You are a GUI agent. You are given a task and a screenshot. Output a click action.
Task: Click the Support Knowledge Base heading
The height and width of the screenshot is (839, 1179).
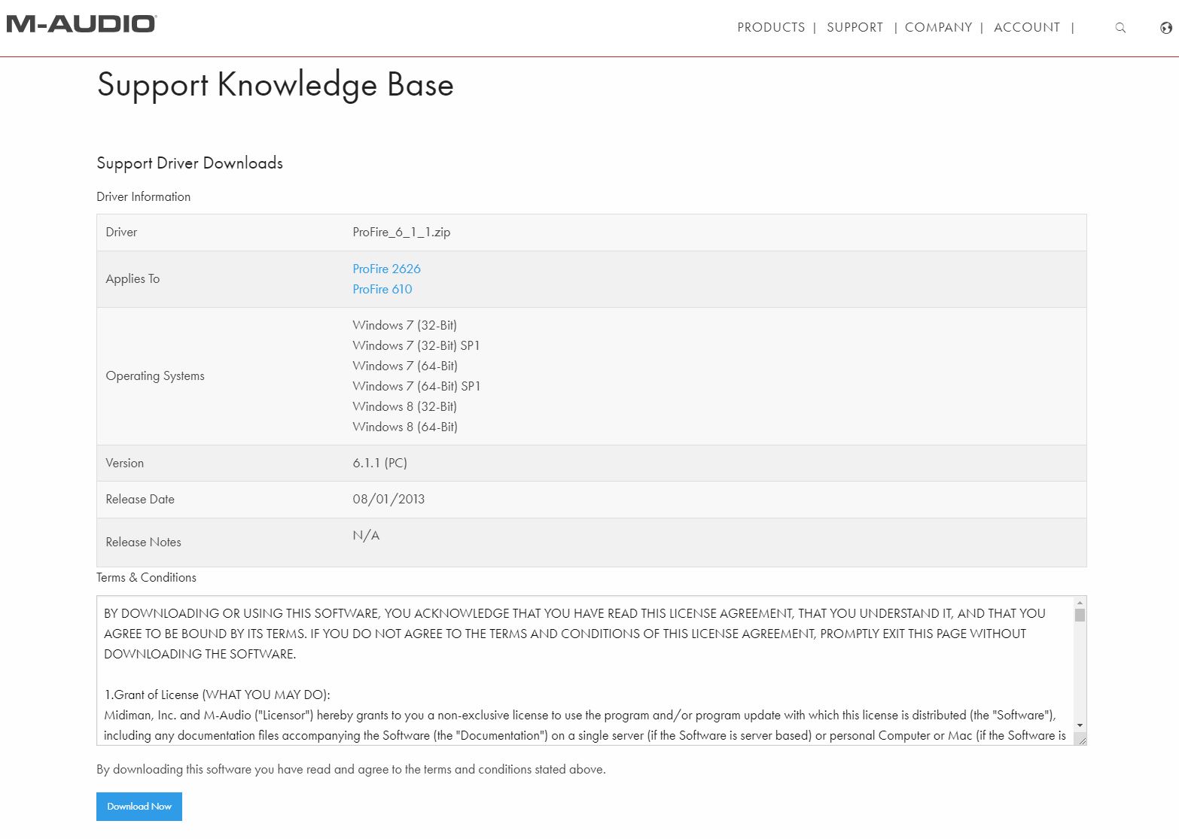pos(276,85)
